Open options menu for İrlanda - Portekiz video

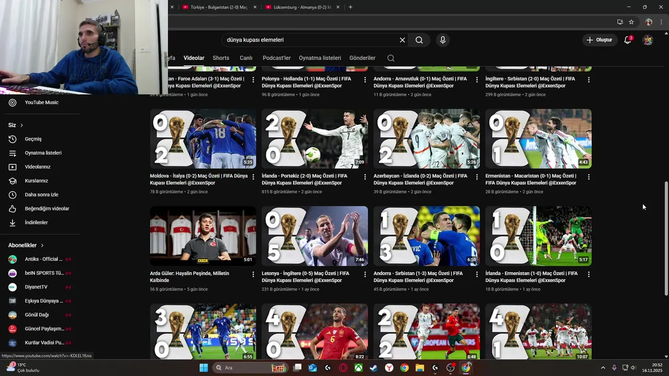pos(365,177)
